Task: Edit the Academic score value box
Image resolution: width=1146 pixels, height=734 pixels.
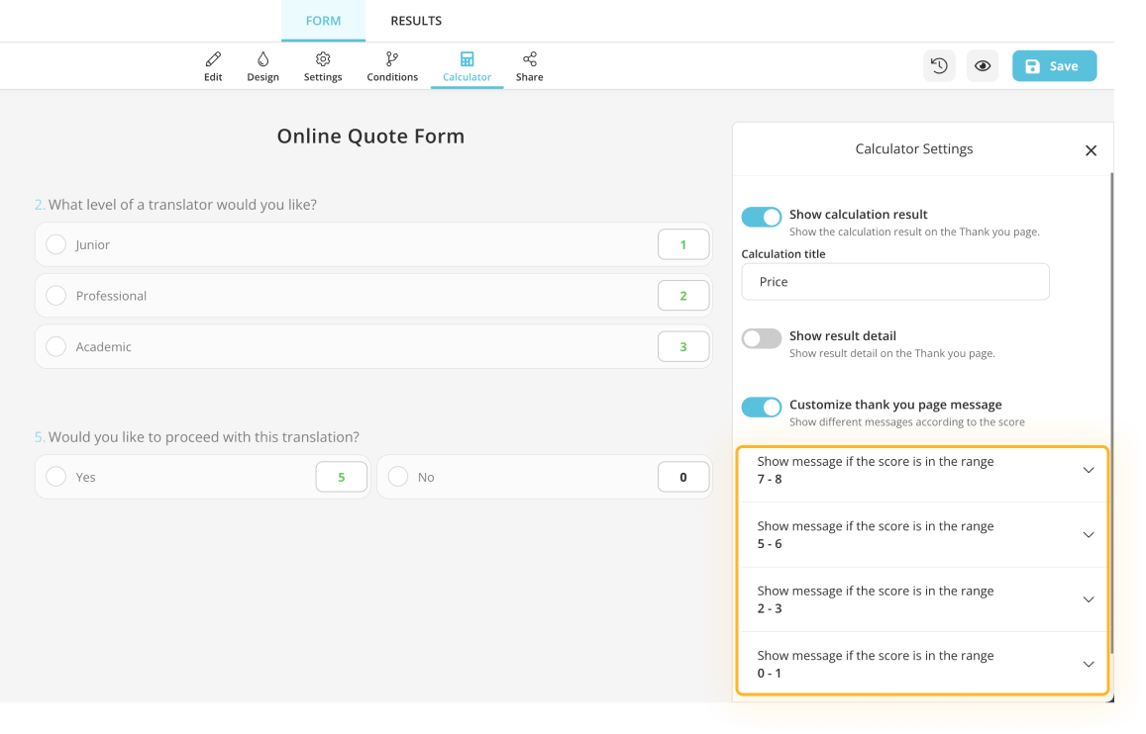Action: 683,346
